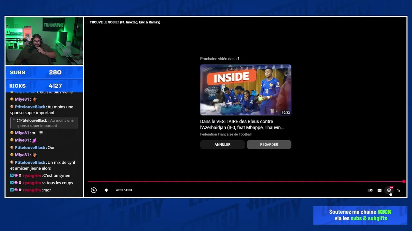
Task: Replay the video with the replay icon
Action: click(94, 190)
